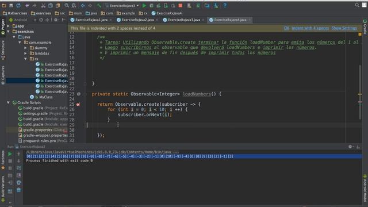Toggle soft-wrap in Run console
The height and width of the screenshot is (207, 368).
tap(18, 168)
